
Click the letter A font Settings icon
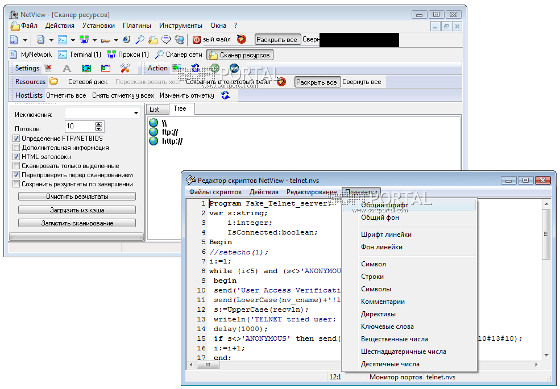[x=67, y=69]
